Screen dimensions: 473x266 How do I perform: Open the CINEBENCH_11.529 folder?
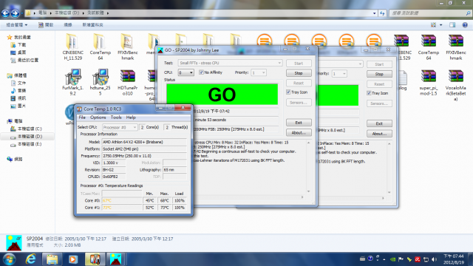(72, 46)
